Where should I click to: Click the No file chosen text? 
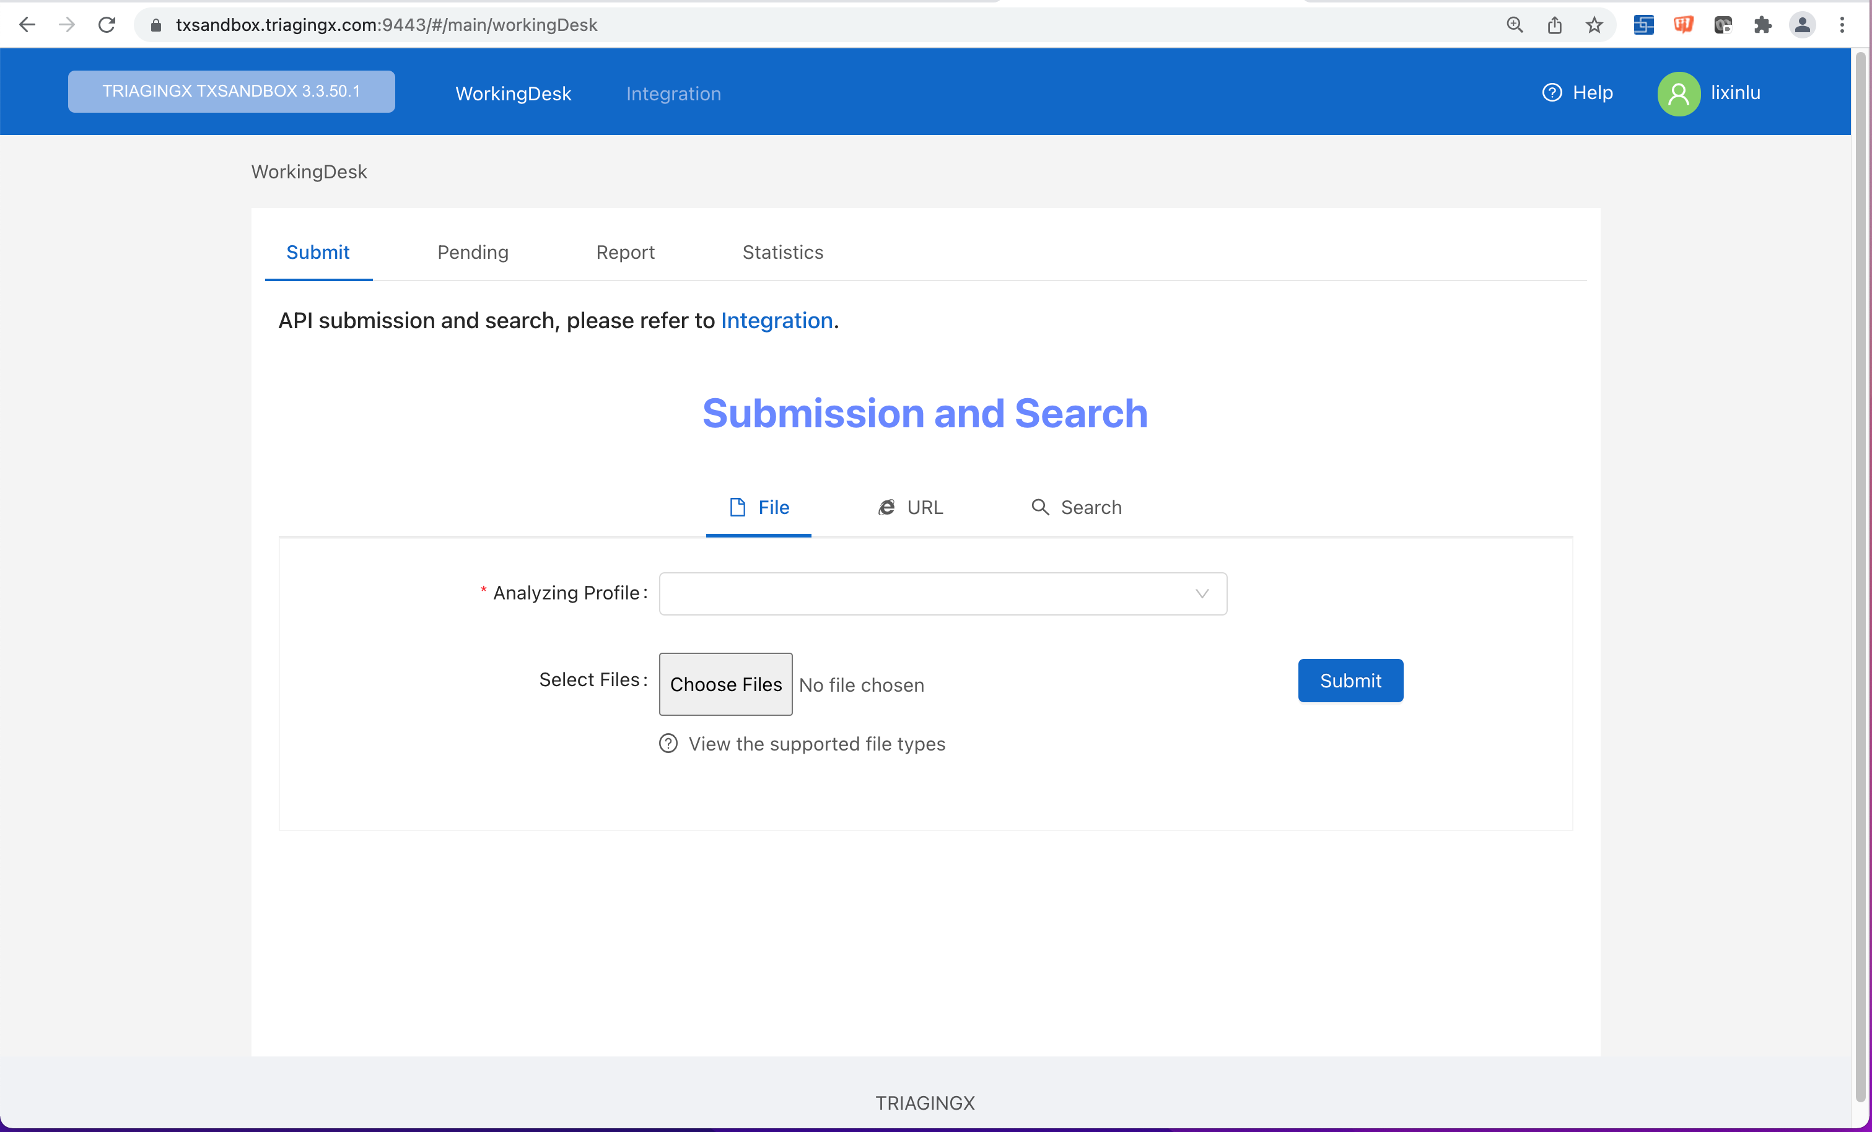pyautogui.click(x=862, y=684)
